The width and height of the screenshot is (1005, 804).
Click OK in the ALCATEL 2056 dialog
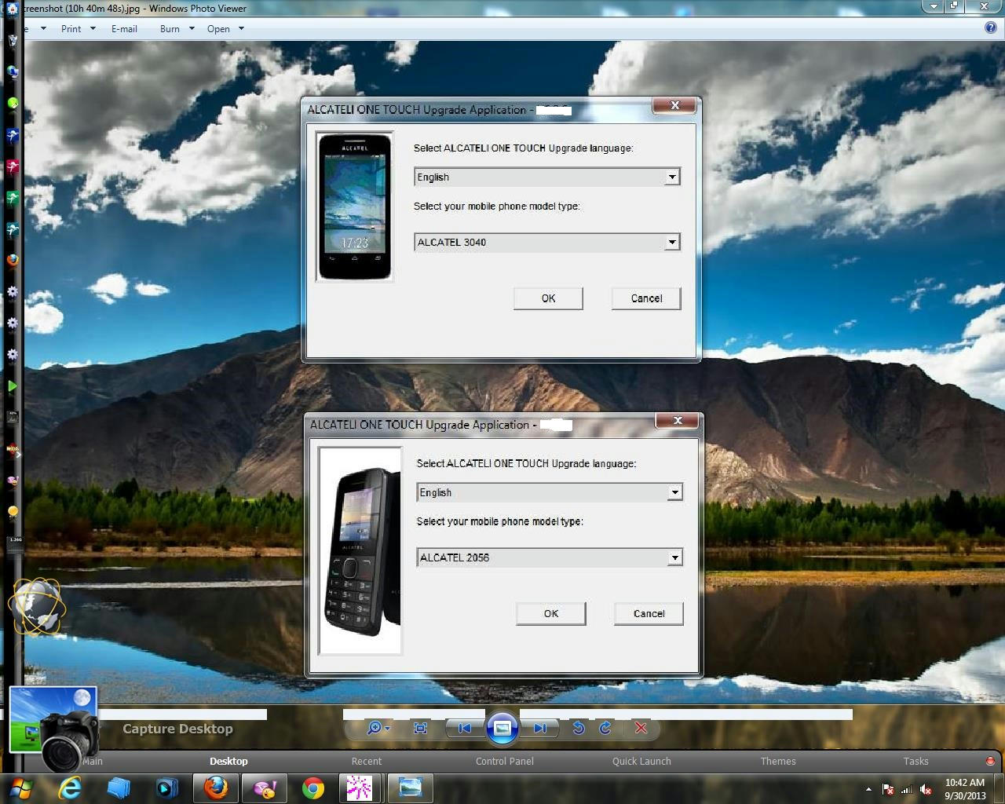[x=551, y=613]
